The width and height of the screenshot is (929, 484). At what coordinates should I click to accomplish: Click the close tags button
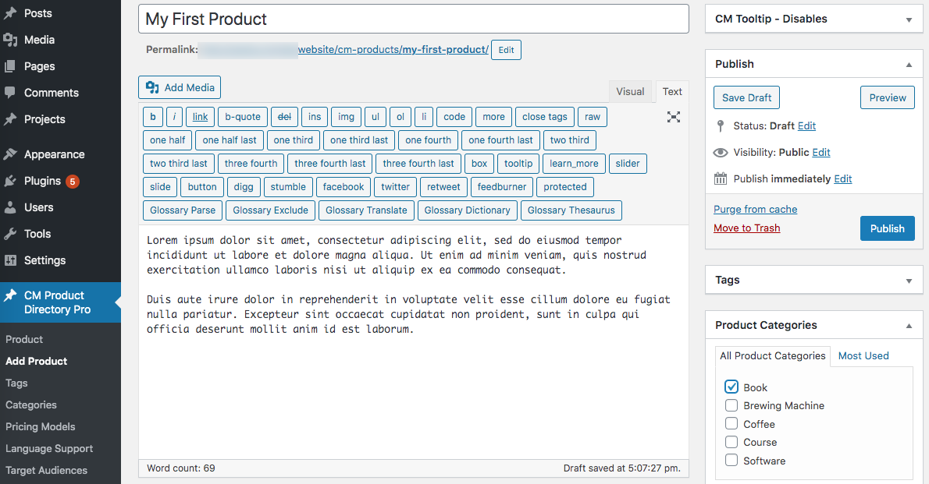click(544, 117)
